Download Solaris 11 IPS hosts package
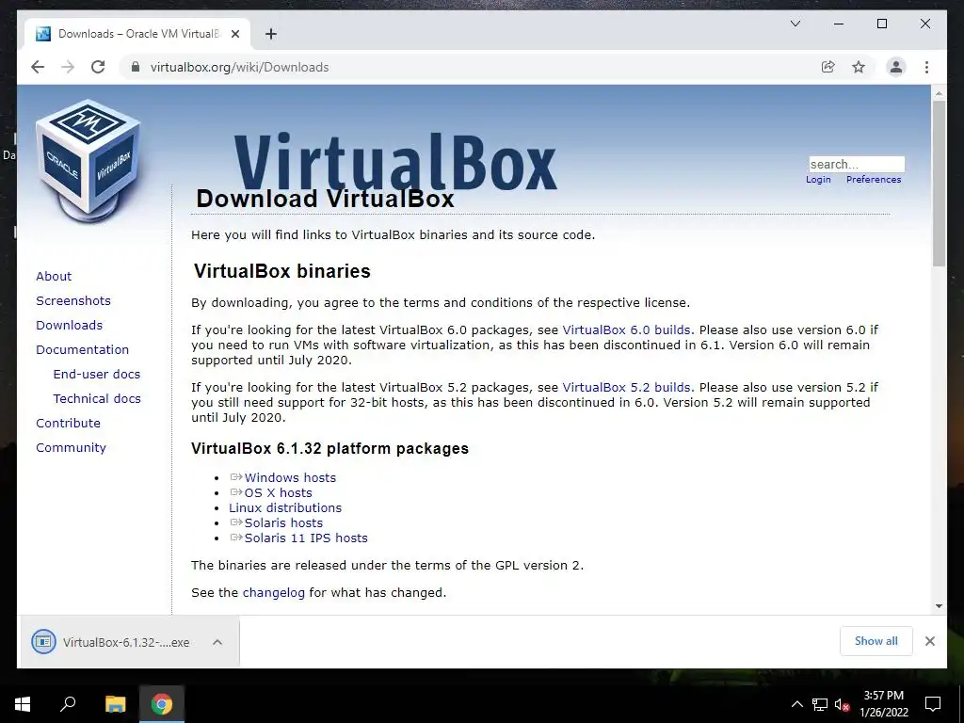Image resolution: width=964 pixels, height=723 pixels. point(306,538)
